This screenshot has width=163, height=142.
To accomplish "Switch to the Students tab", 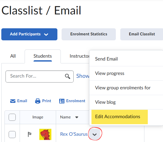I will [42, 56].
